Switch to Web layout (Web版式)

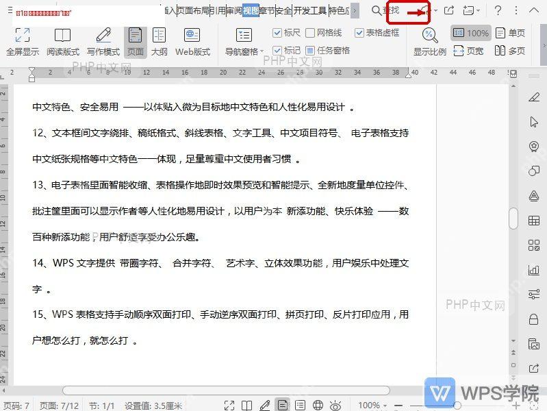click(192, 42)
